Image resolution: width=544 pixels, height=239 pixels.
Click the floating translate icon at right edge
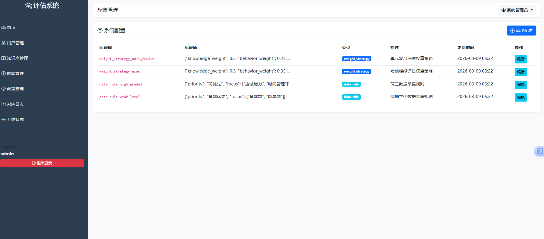coord(540,151)
